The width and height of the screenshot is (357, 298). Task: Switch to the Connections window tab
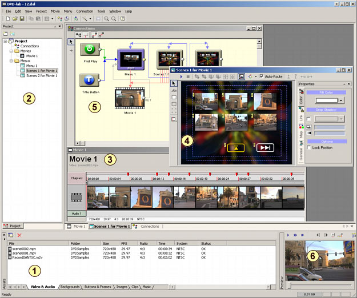click(x=147, y=226)
